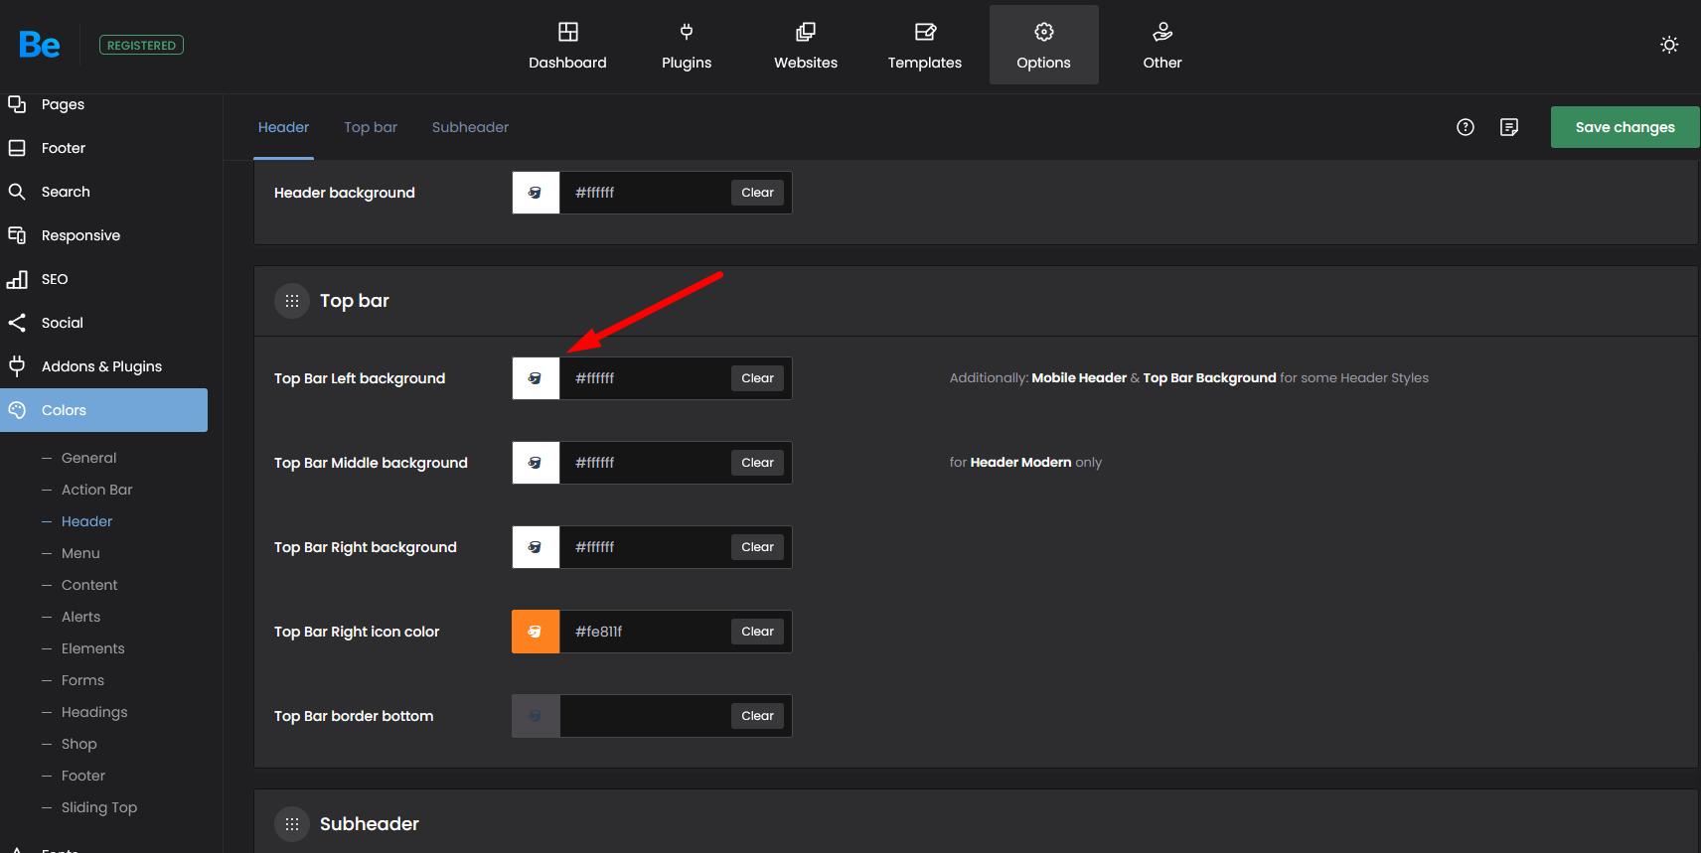Click the Top bar section grip icon

click(292, 301)
